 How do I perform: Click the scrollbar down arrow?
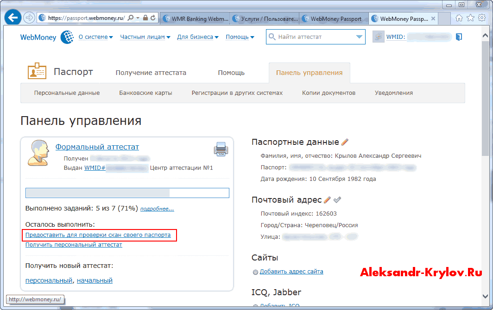click(485, 296)
